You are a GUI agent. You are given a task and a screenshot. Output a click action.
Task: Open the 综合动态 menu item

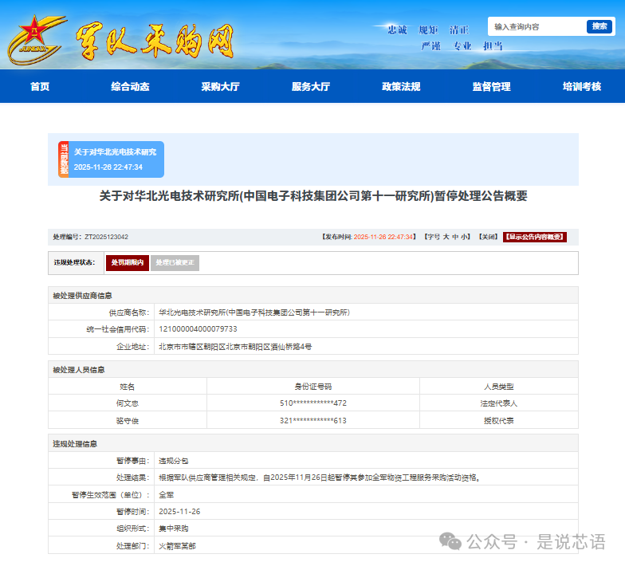click(130, 87)
